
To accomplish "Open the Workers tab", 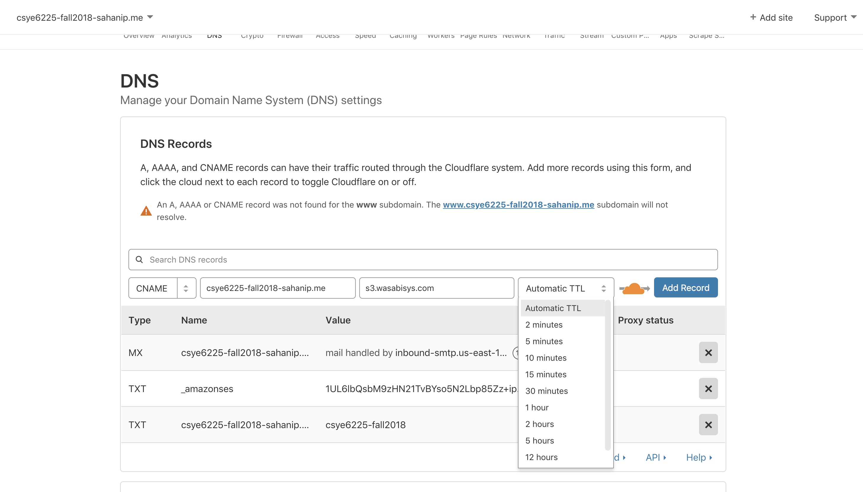I will (441, 36).
